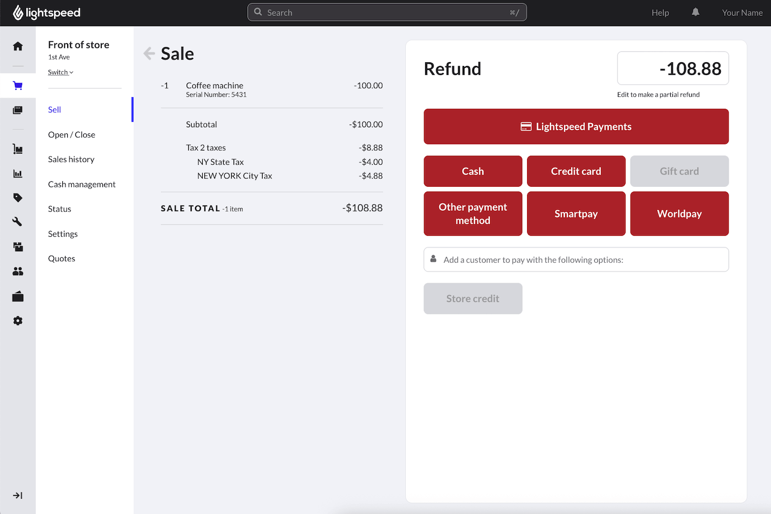This screenshot has width=771, height=514.
Task: Open Settings in the side menu
Action: [63, 234]
